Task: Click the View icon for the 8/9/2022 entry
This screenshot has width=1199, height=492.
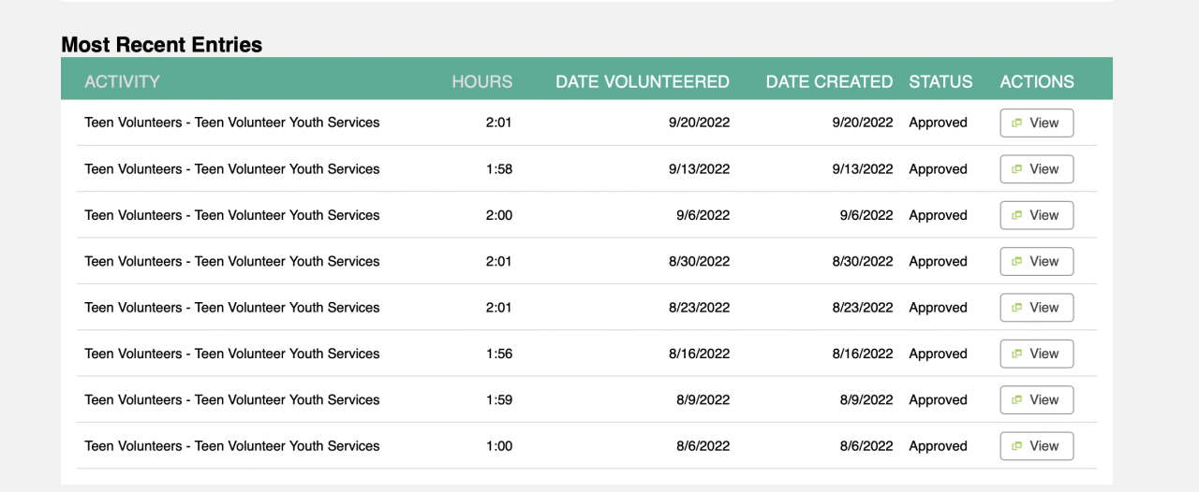Action: [1016, 400]
